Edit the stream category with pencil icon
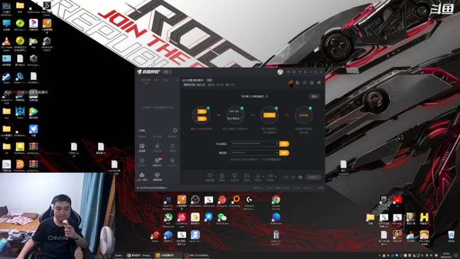Screen dimensions: 460x259 [204, 85]
